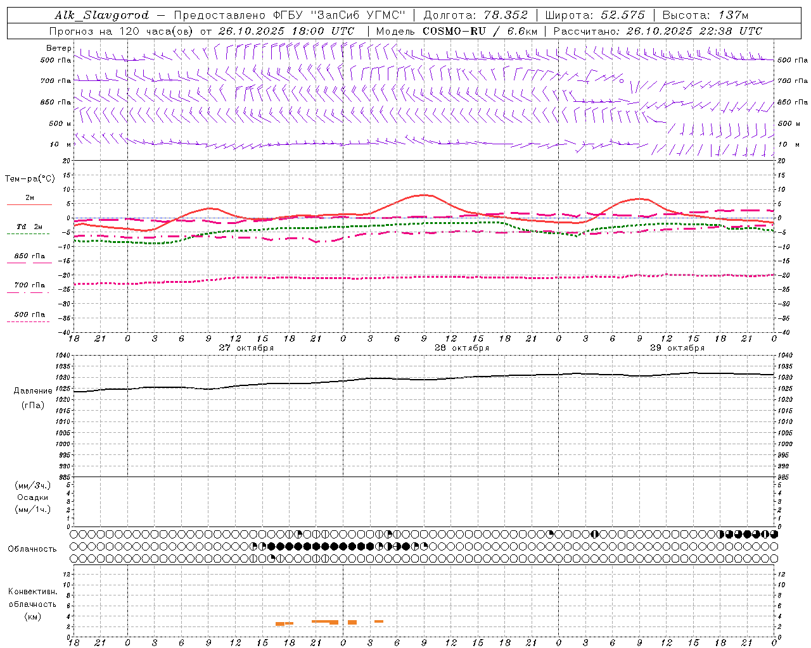Select the 'Долгота: 78.352' longitude value
Viewport: 811px width, 648px height.
[x=475, y=15]
